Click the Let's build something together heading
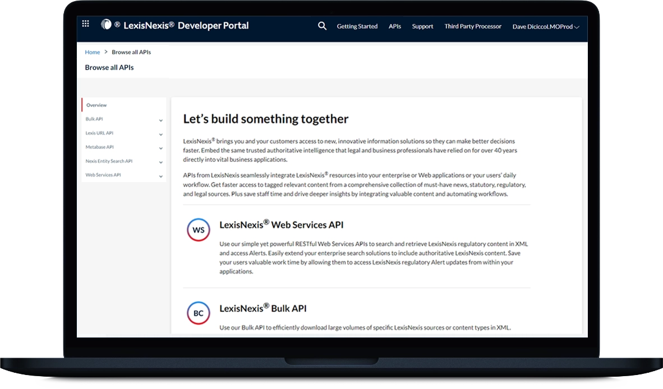 click(x=265, y=119)
